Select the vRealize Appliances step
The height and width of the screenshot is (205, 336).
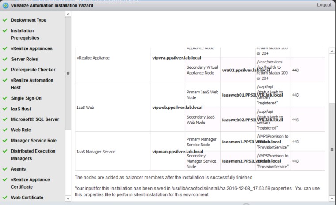[32, 48]
